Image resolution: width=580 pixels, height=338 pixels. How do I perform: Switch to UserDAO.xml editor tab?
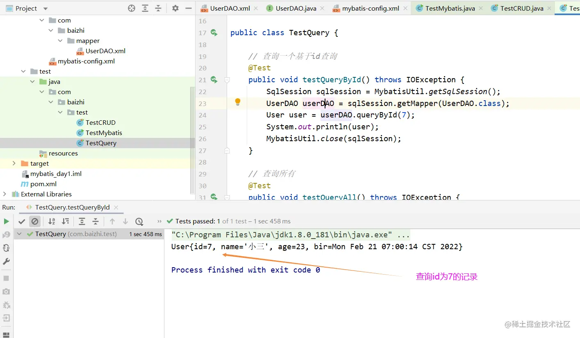pyautogui.click(x=230, y=8)
